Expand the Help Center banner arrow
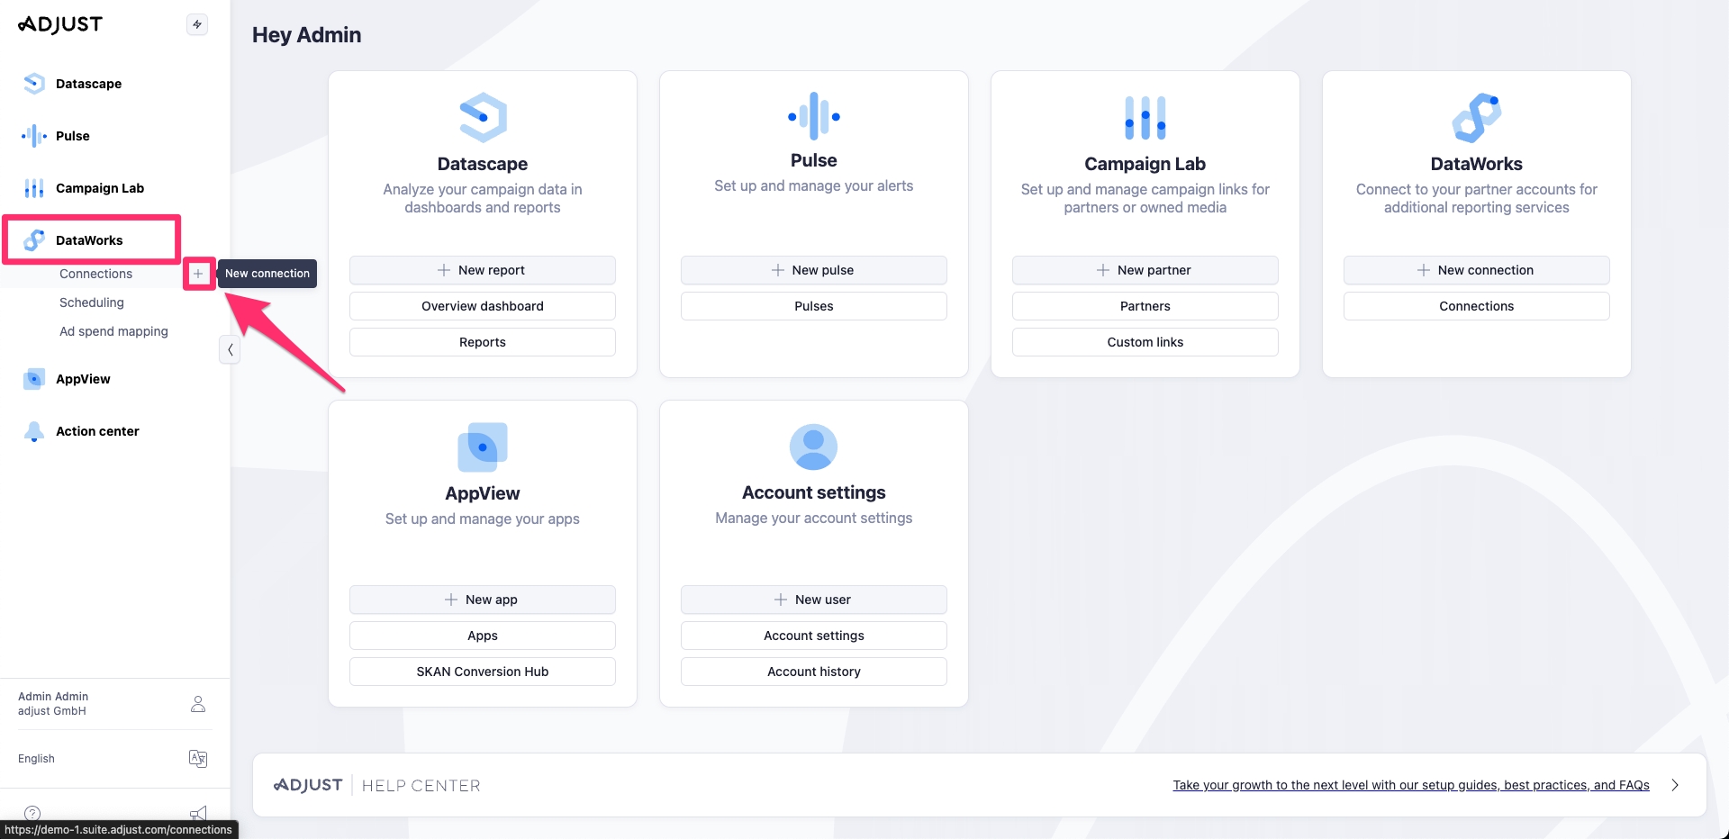The width and height of the screenshot is (1729, 839). pos(1675,785)
